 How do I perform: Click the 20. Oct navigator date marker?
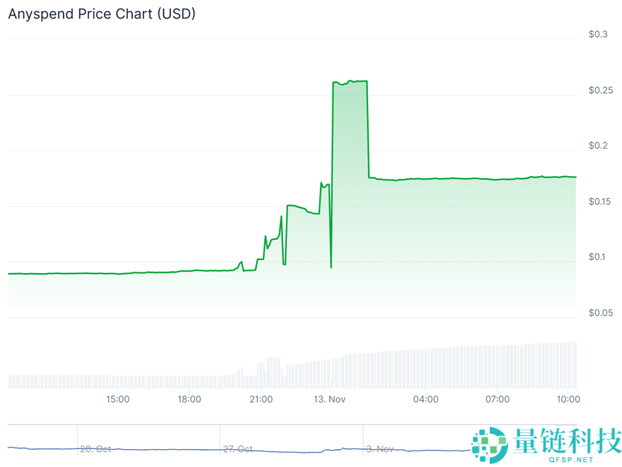coord(96,449)
